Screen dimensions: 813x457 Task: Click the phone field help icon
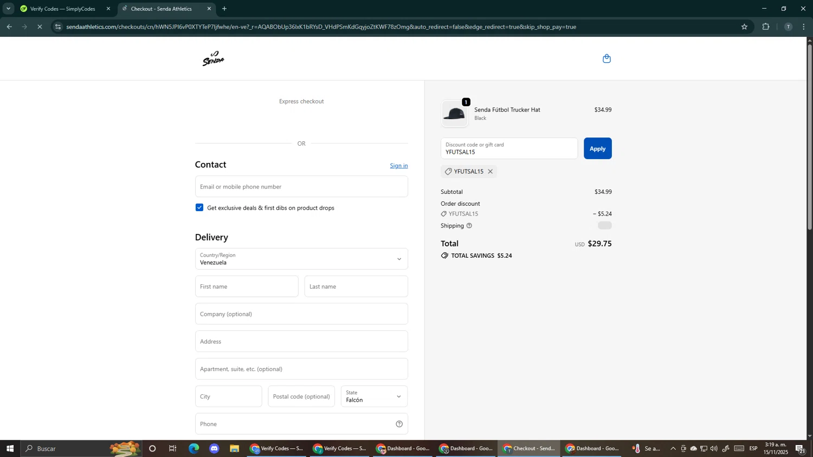click(x=399, y=424)
